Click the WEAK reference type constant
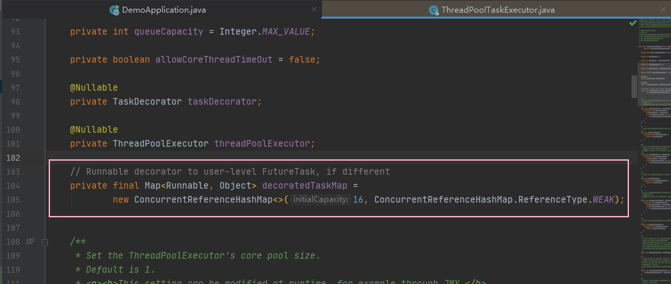The height and width of the screenshot is (284, 671). point(604,199)
